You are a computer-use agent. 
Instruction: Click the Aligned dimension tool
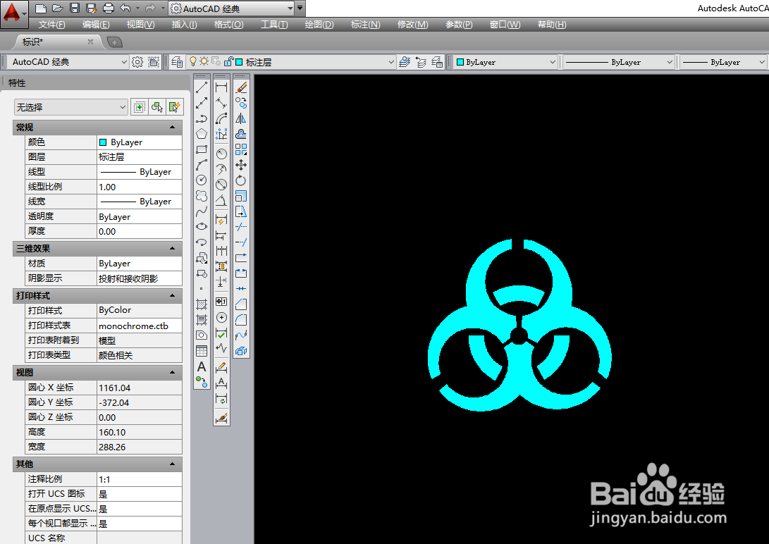tap(221, 103)
